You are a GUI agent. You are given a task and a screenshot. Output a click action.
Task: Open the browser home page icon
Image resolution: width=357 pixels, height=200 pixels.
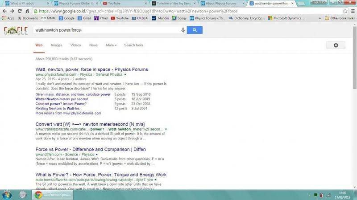tap(27, 11)
